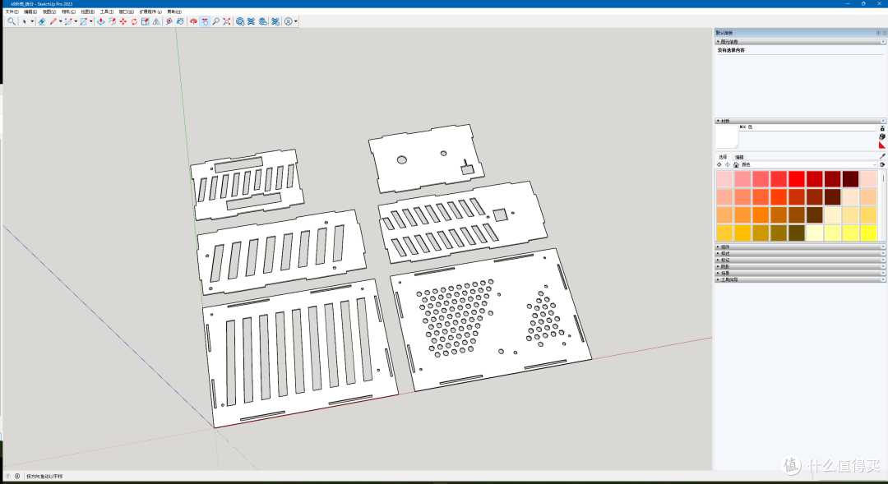Image resolution: width=888 pixels, height=484 pixels.
Task: Pick the Pan hand tool
Action: pos(204,21)
